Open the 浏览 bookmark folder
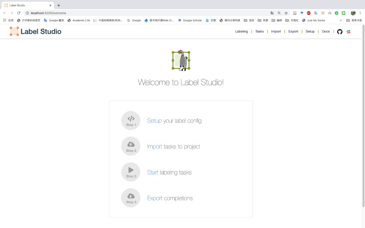 [249, 21]
